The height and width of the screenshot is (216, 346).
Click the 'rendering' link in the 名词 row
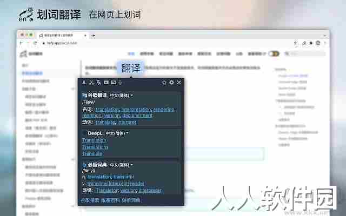[x=164, y=110]
